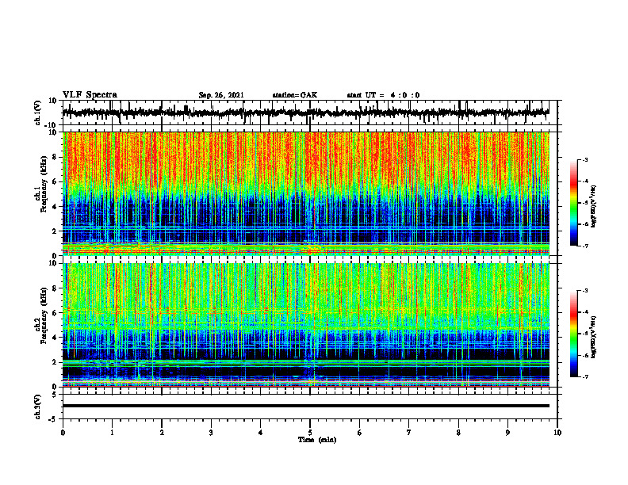This screenshot has height=485, width=628.
Task: Click the ch.1 spectrogram image panel
Action: click(305, 193)
